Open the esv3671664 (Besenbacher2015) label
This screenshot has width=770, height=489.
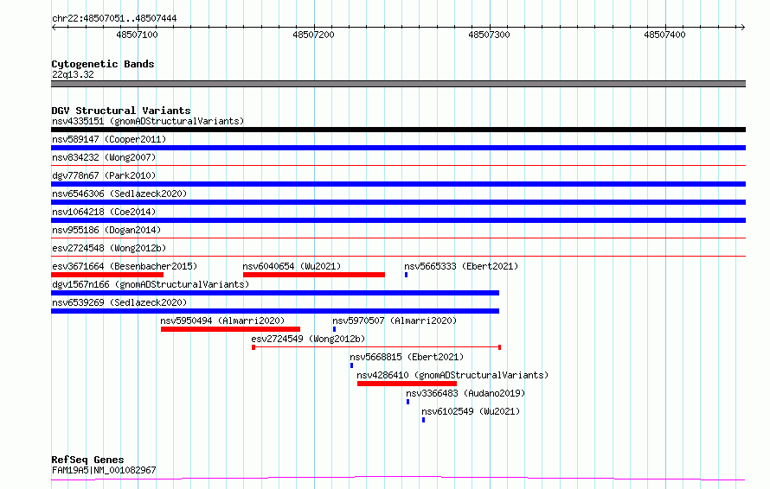[125, 266]
